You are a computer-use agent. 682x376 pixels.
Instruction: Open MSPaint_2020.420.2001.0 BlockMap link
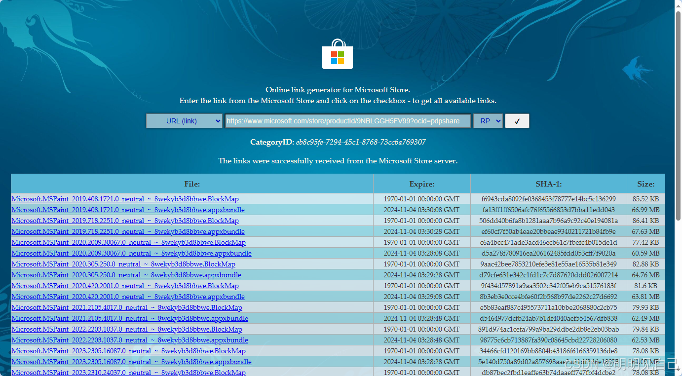pos(125,286)
